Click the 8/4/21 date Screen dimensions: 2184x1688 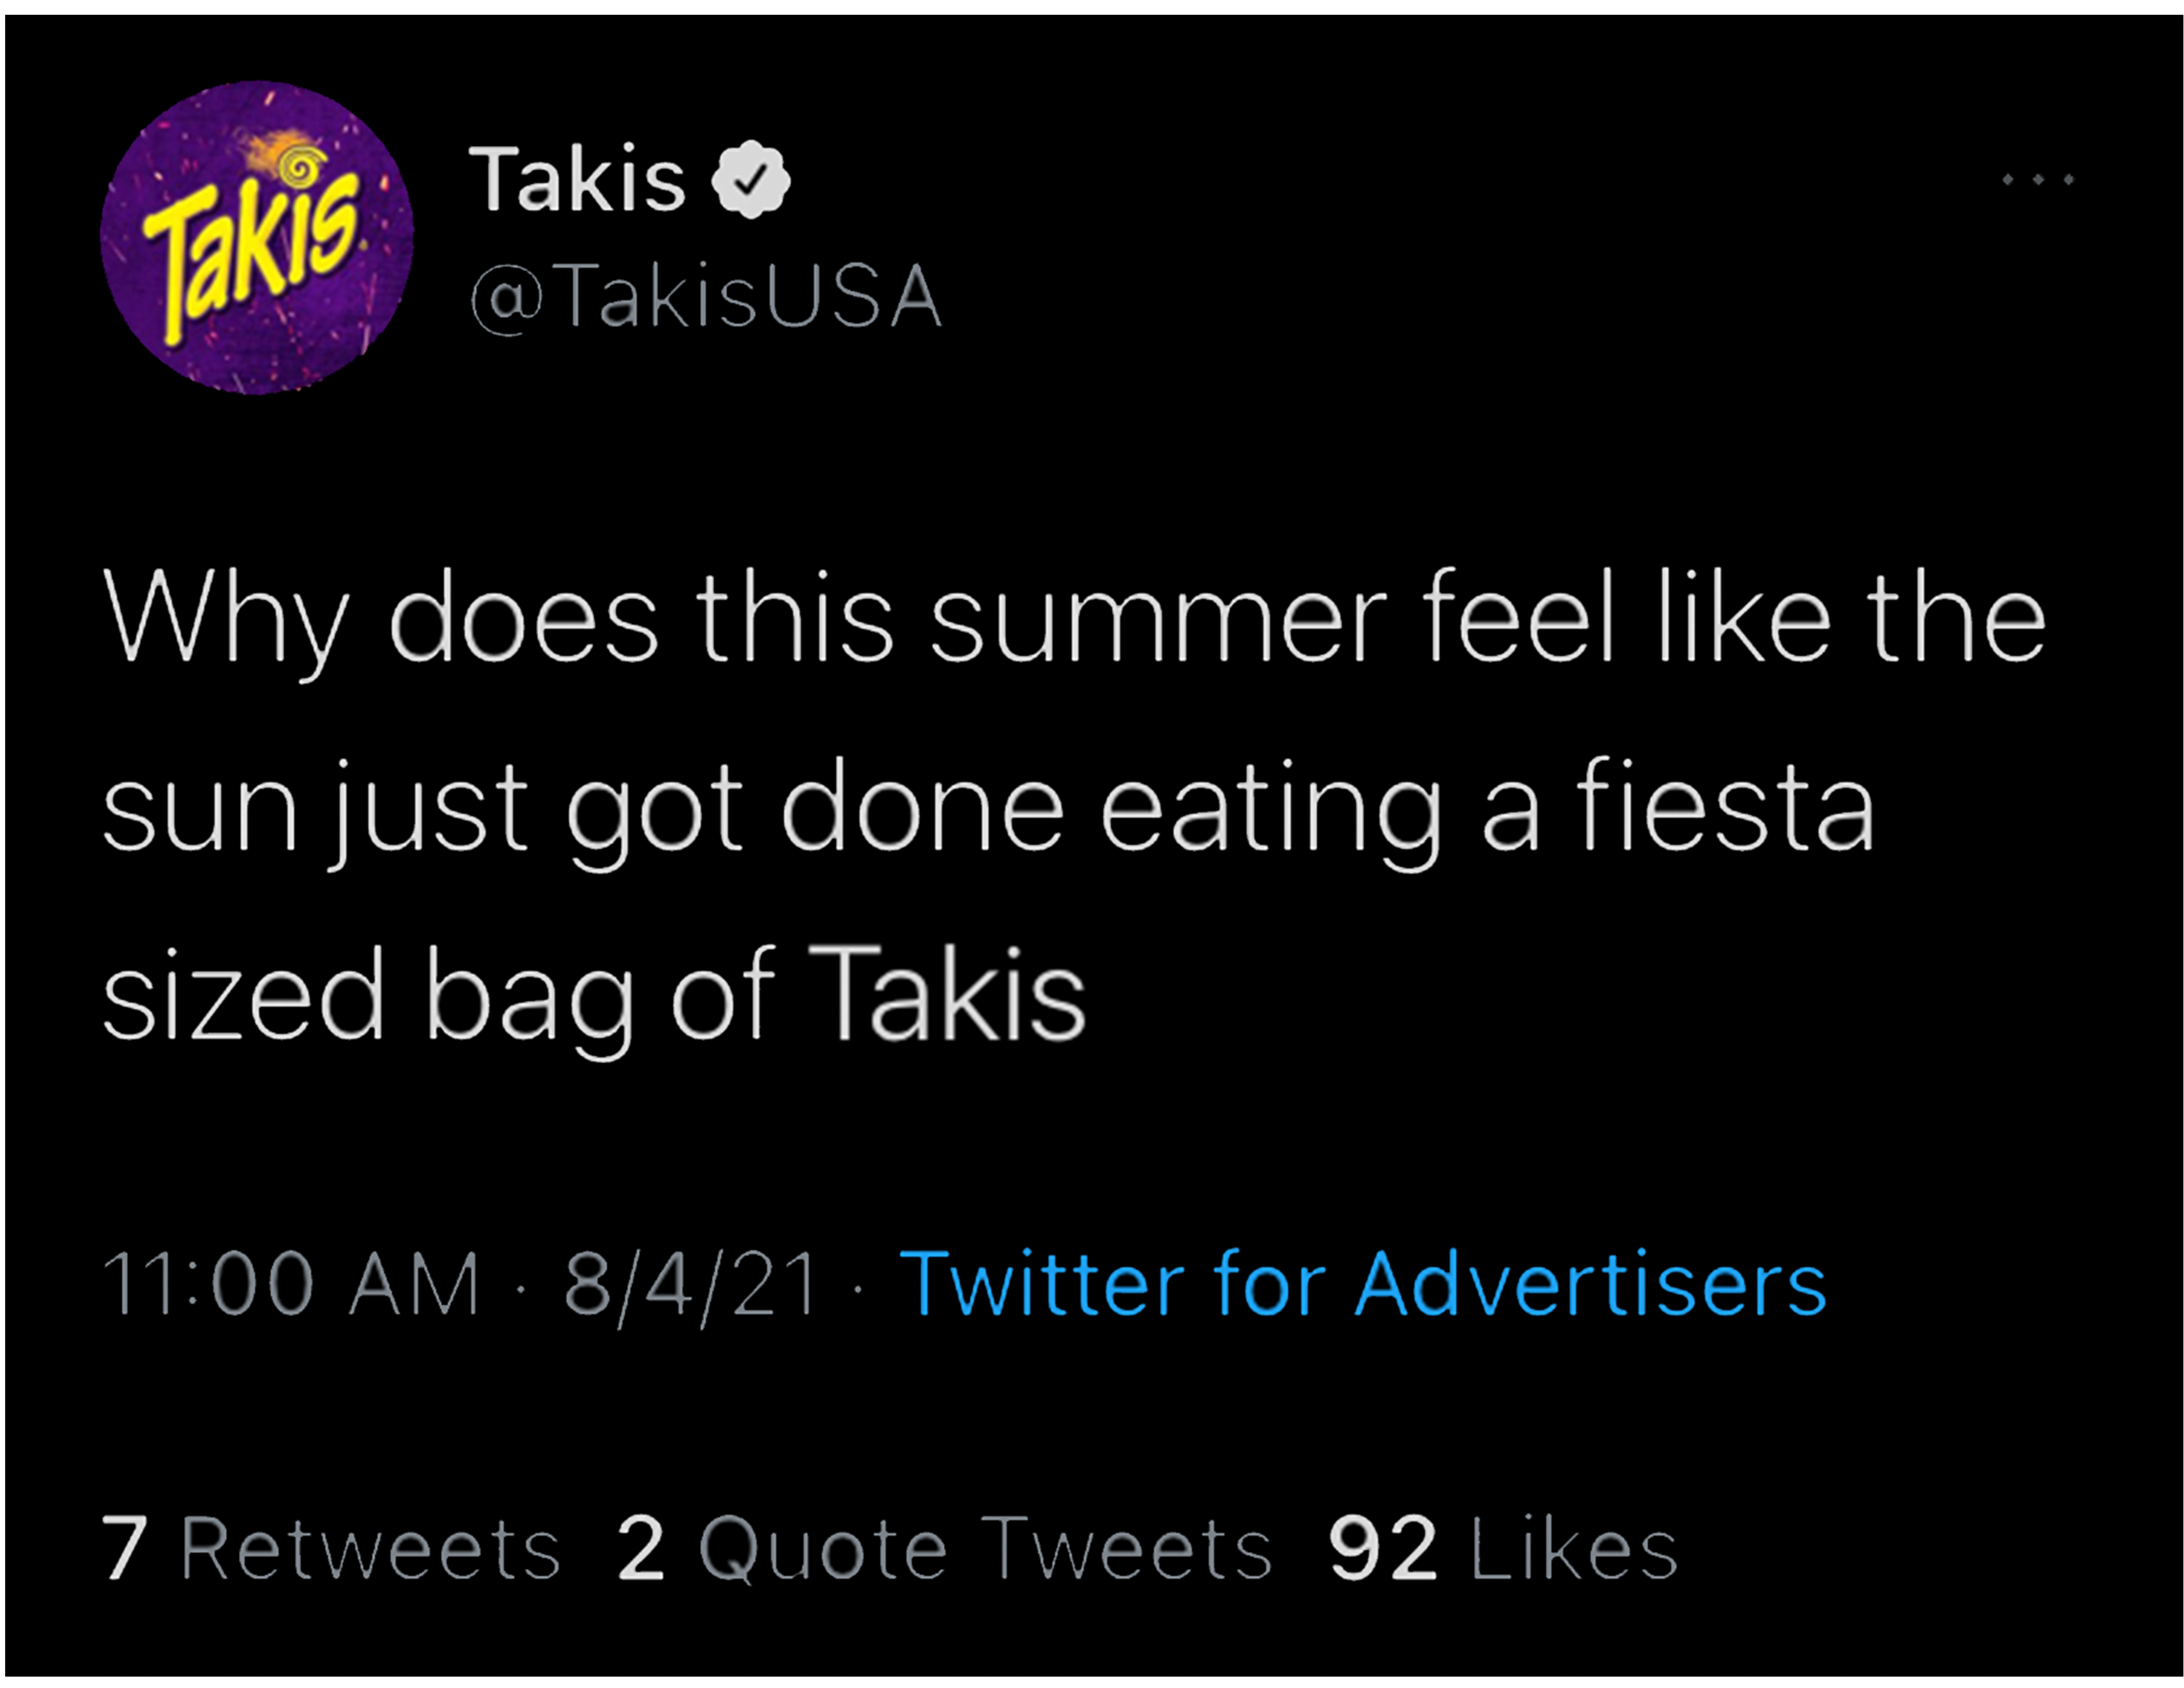point(691,1284)
